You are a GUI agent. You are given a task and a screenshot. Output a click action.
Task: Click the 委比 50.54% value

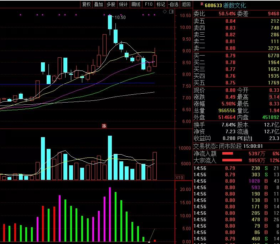[227, 14]
